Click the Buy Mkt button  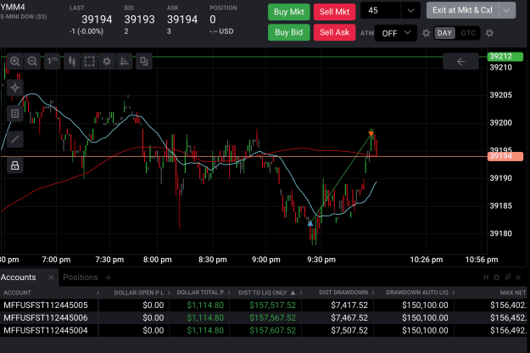coord(288,12)
